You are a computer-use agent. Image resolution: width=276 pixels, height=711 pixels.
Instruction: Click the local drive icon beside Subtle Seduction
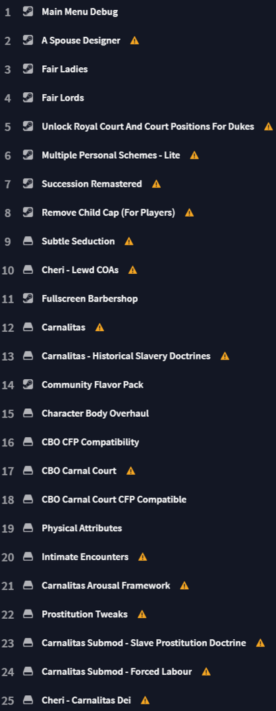[x=28, y=241]
